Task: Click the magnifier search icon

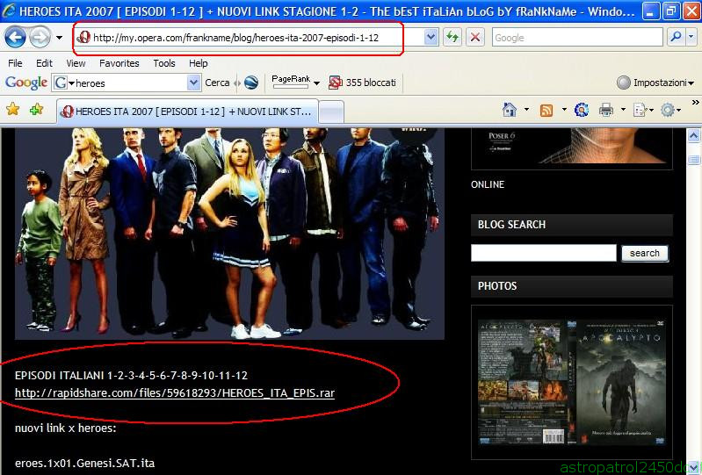Action: pyautogui.click(x=676, y=37)
